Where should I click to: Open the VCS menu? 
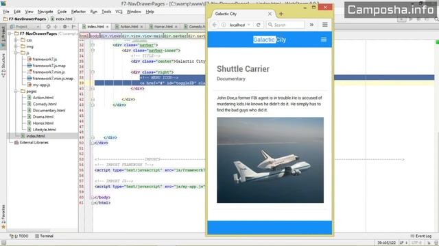click(119, 12)
